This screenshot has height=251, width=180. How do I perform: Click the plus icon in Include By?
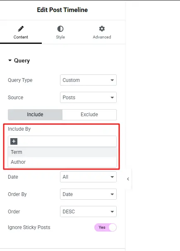(x=14, y=141)
